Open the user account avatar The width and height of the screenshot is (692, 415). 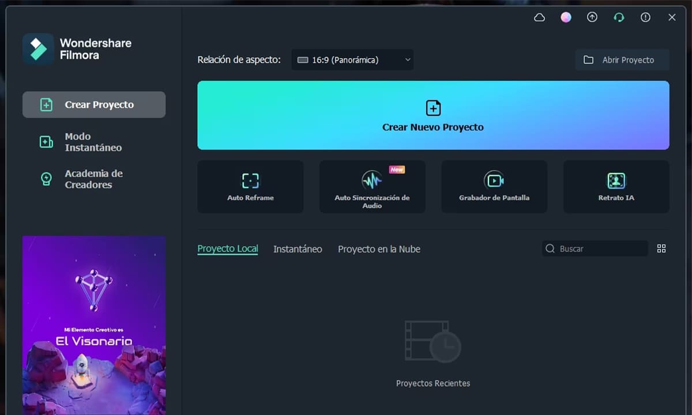566,17
